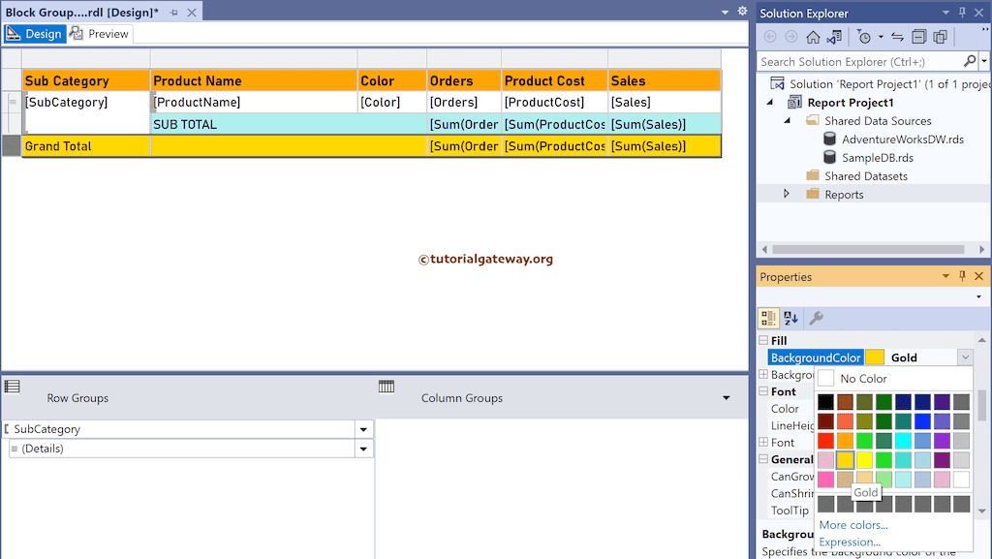992x559 pixels.
Task: Click the Column Groups panel icon
Action: click(x=387, y=386)
